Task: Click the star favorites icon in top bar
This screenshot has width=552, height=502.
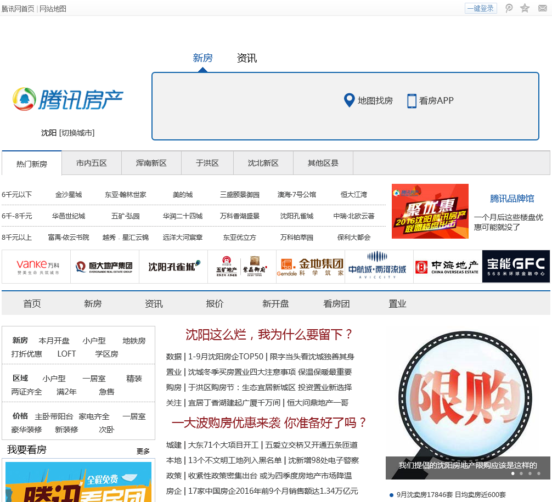Action: [525, 8]
